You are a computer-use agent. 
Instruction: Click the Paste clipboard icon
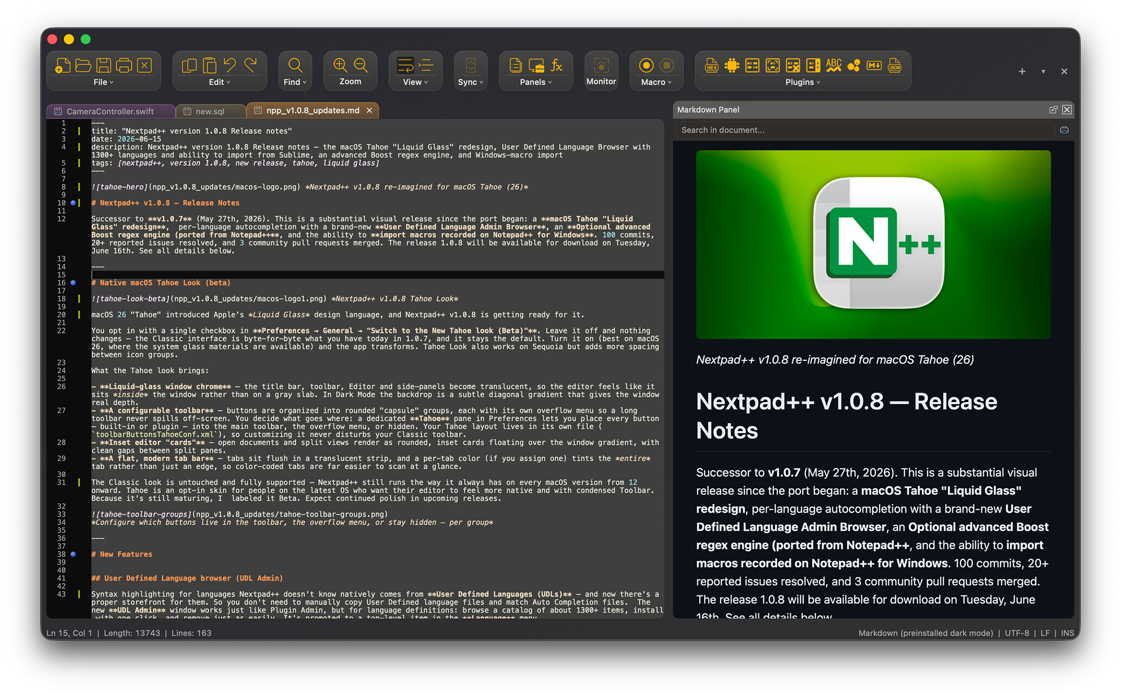[x=210, y=66]
